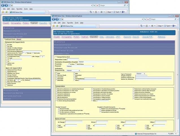
Task: Open search provider dropdown in front window
Action: [x=178, y=19]
